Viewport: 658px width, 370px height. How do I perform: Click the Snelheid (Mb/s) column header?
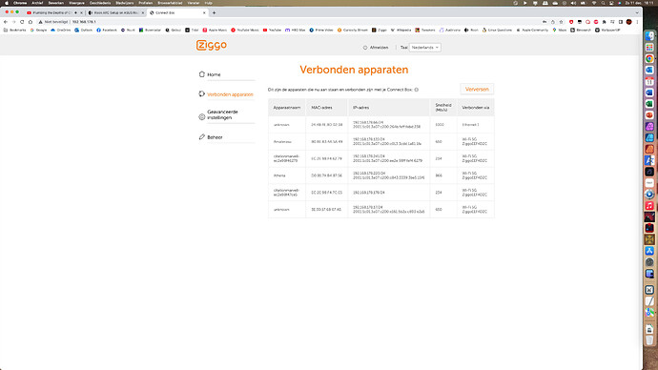(x=443, y=108)
